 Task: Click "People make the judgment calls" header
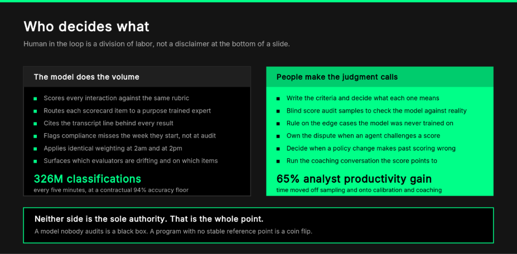337,77
